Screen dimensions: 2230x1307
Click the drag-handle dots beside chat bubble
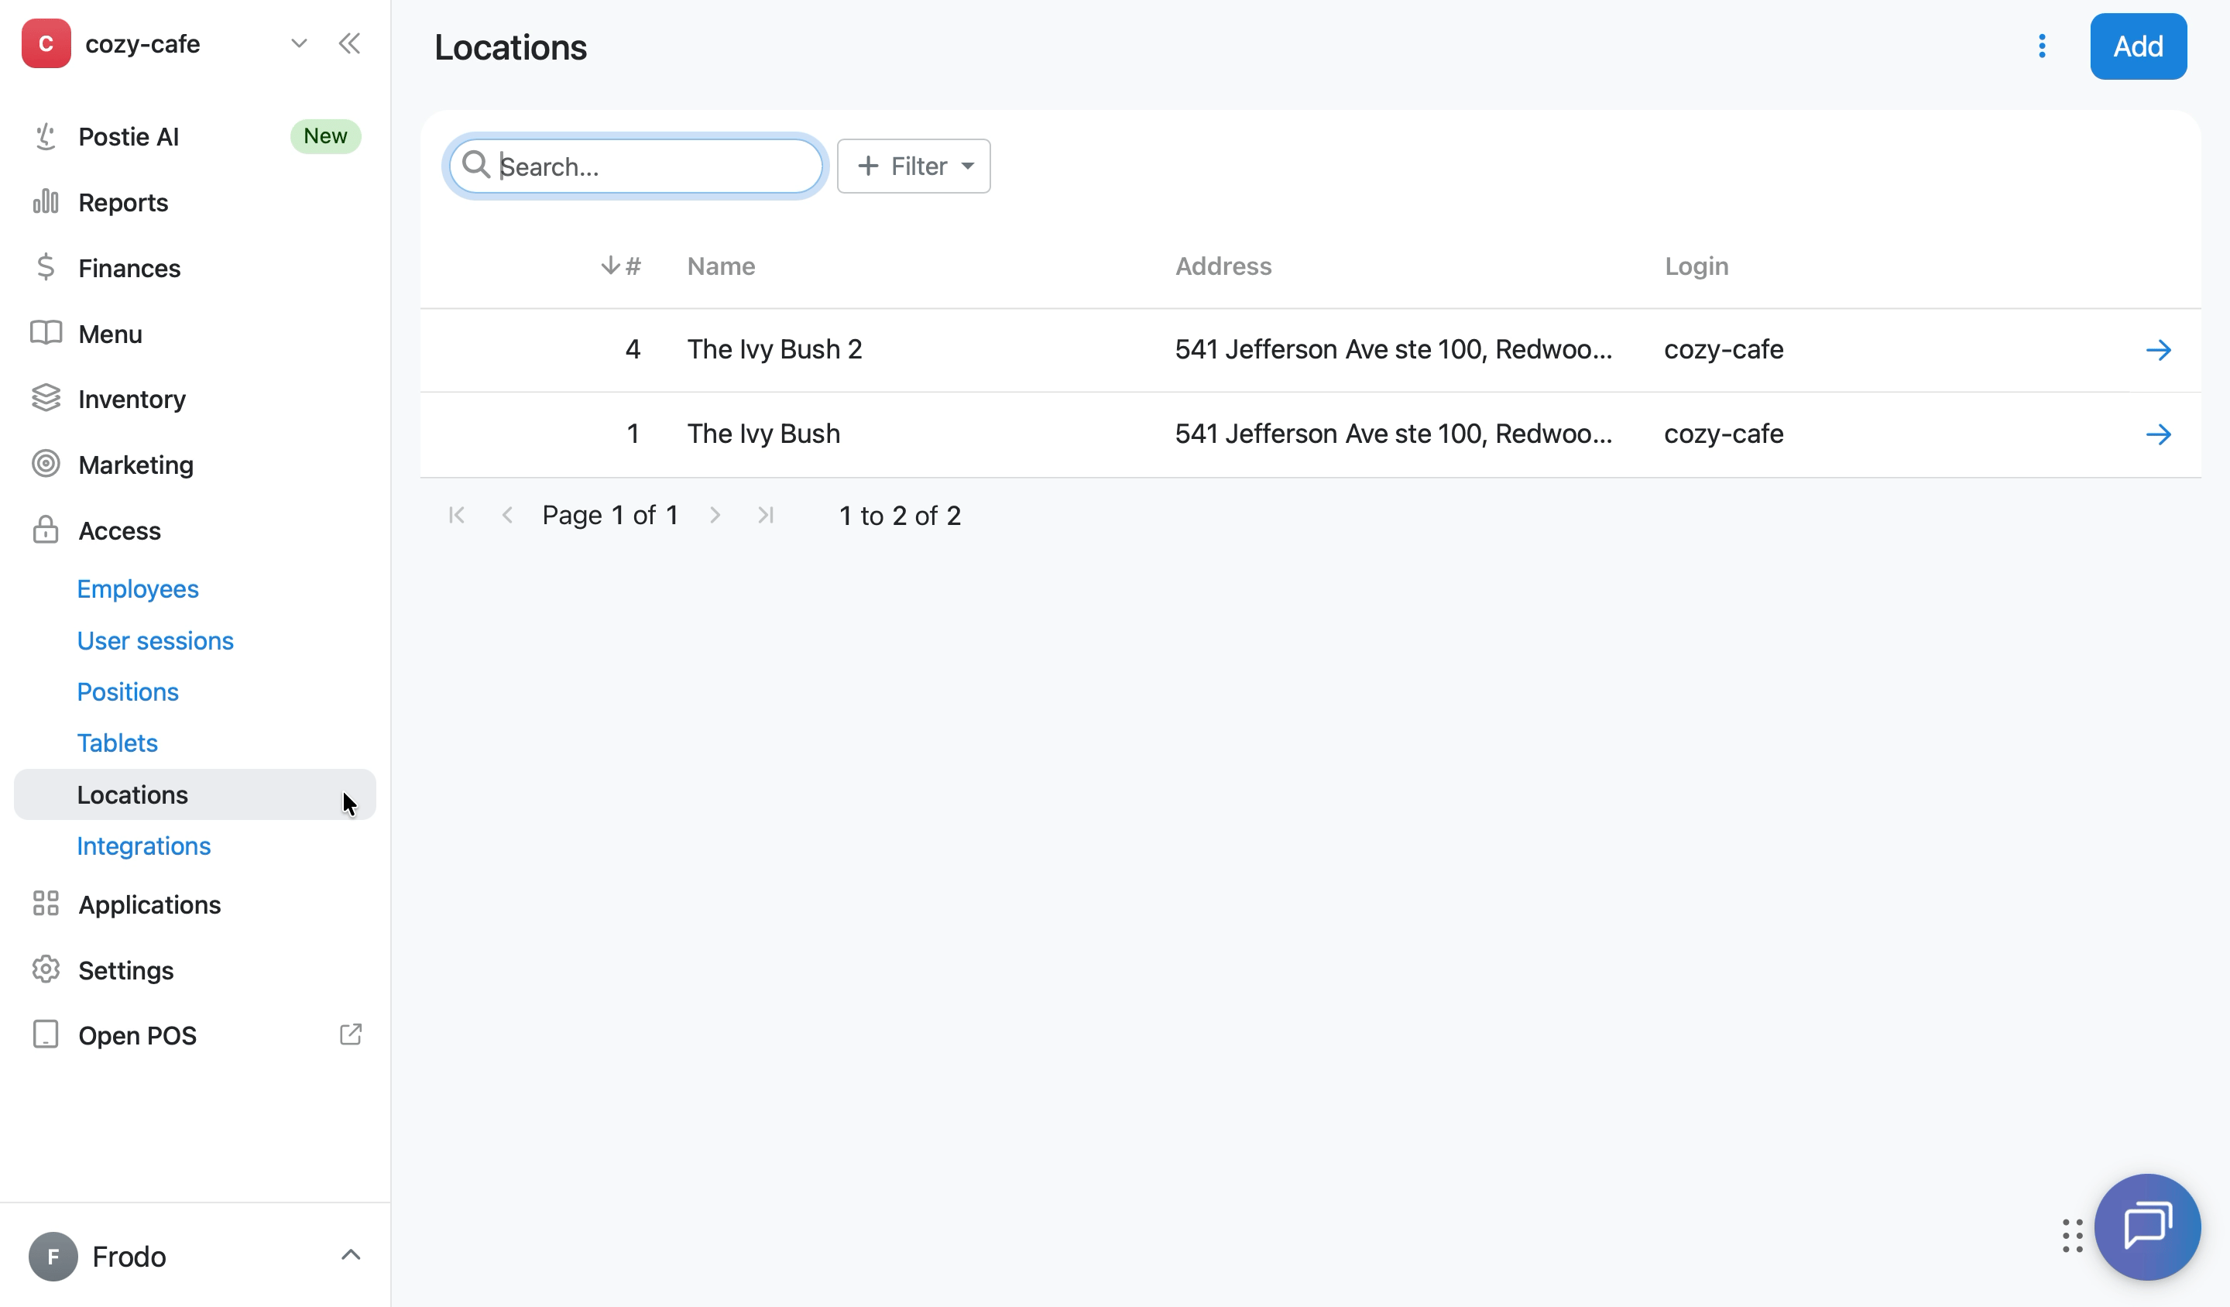click(x=2073, y=1235)
